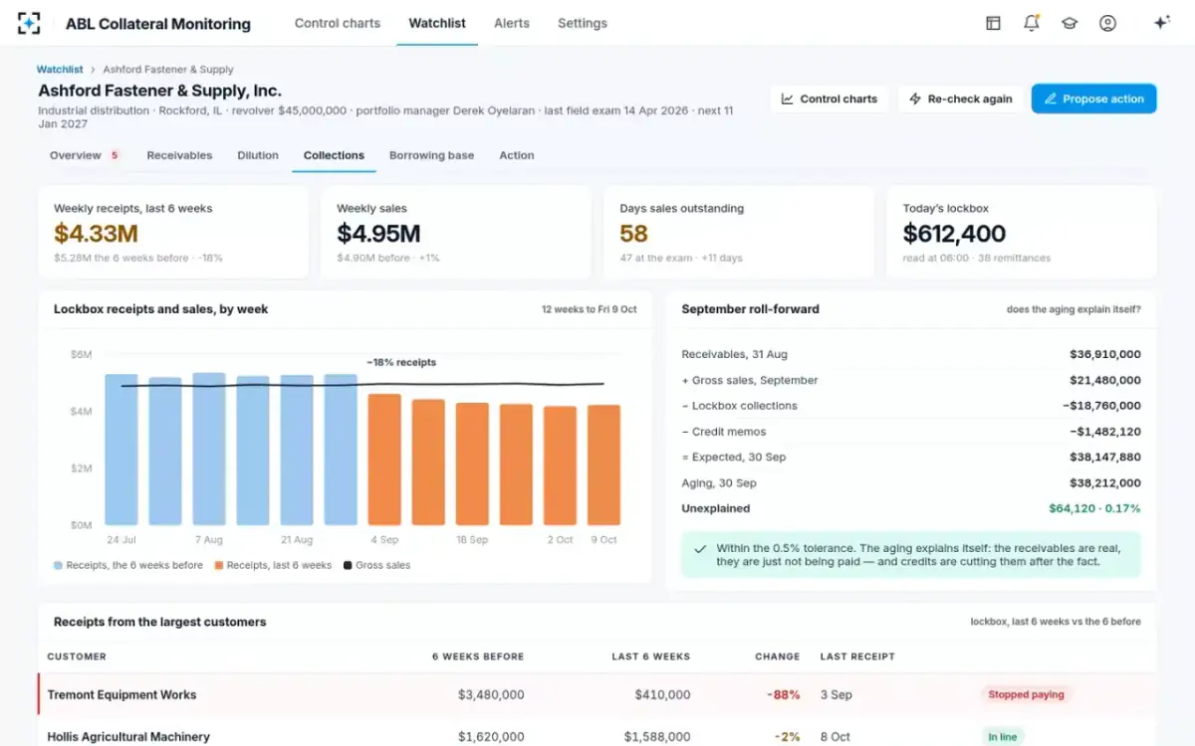Click the Re-check again button
Screen dimensions: 1195x746
point(961,98)
